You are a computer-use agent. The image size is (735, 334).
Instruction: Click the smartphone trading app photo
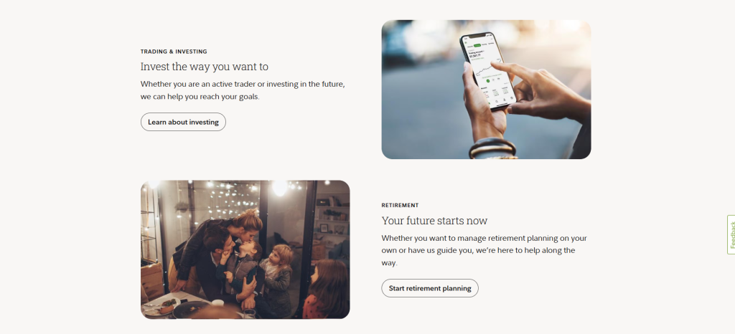point(486,90)
